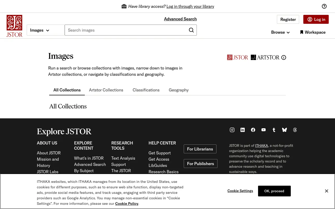Screen dimensions: 335x209
Task: Open About JSTOR footer link
Action: click(49, 153)
